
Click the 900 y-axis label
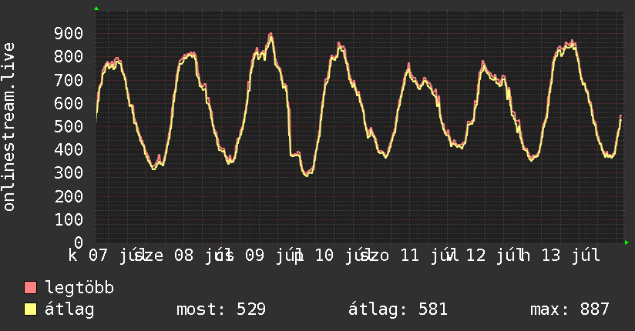point(69,34)
